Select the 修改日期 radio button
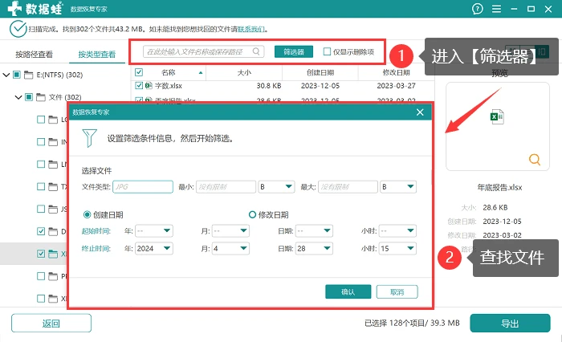Image resolution: width=562 pixels, height=342 pixels. [x=252, y=214]
